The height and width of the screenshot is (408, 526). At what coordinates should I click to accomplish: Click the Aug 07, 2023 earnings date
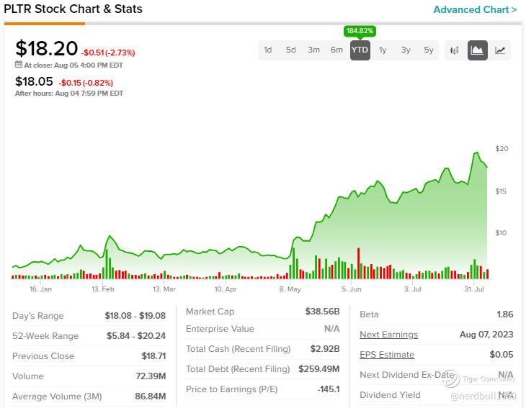coord(486,335)
